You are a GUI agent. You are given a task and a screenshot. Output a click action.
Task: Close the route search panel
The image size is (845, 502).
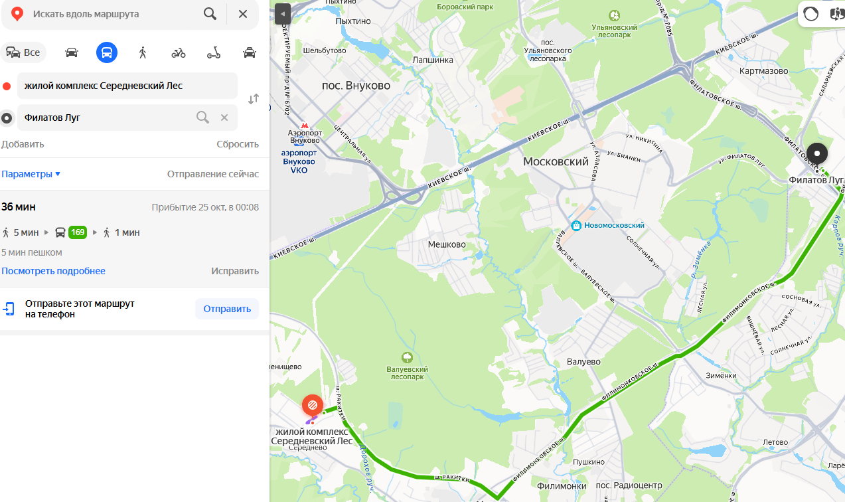[243, 14]
